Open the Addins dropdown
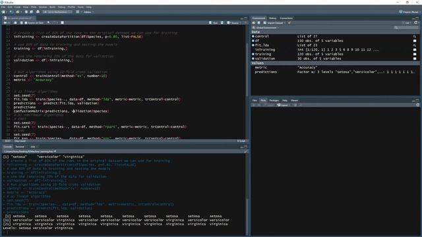Viewport: 422px width, 237px height. (89, 12)
